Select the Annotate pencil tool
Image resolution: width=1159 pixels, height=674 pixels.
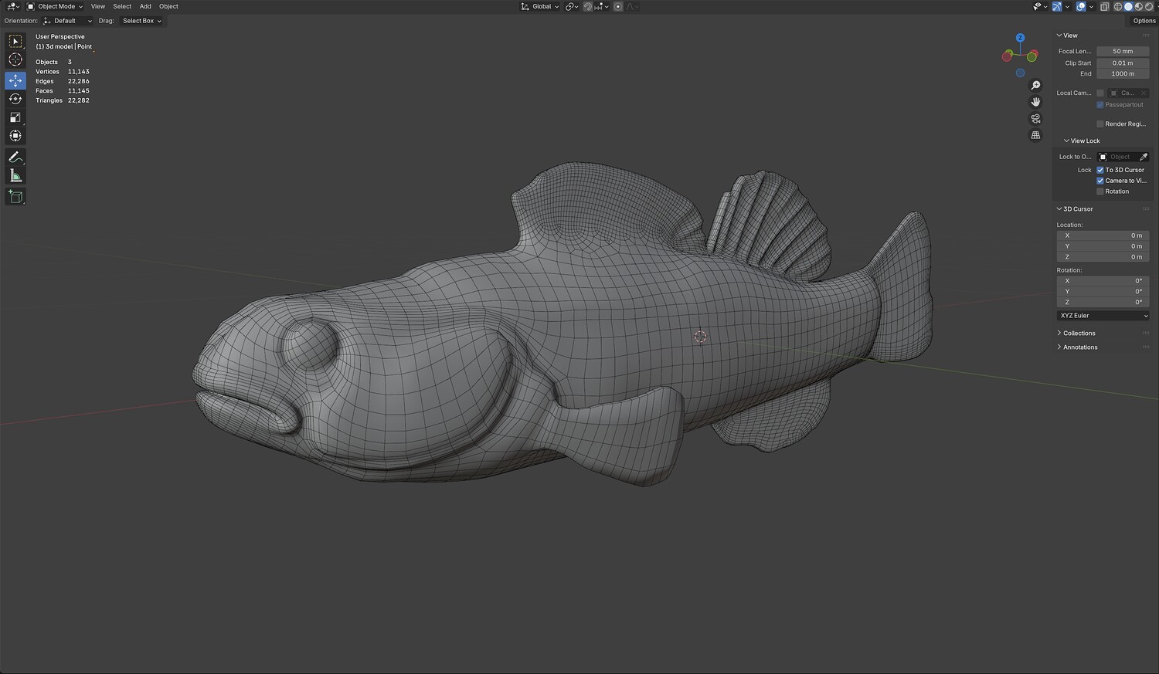[15, 157]
